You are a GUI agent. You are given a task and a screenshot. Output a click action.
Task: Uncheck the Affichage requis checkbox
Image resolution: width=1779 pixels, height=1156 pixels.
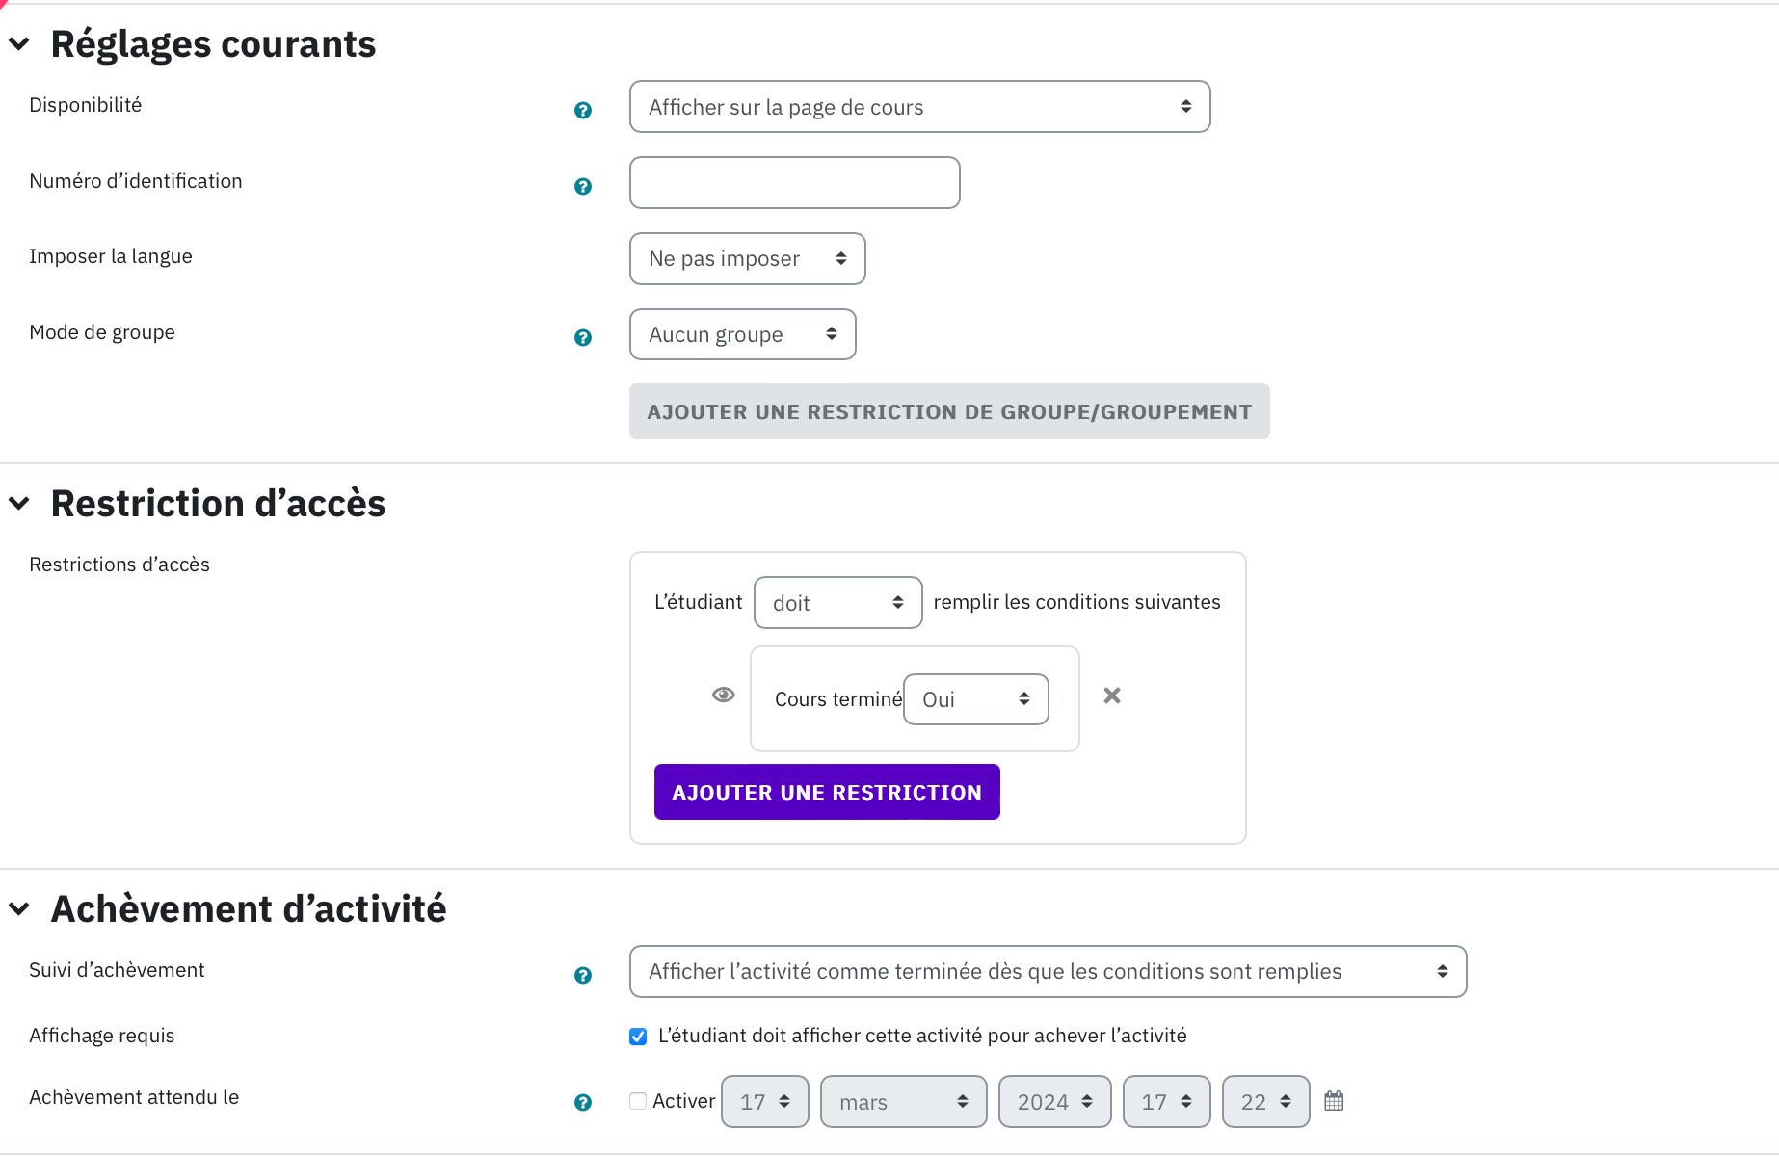pos(638,1037)
